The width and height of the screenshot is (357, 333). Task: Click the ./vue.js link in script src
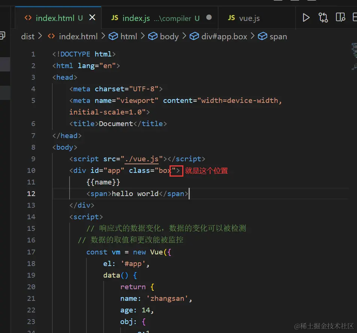click(141, 159)
